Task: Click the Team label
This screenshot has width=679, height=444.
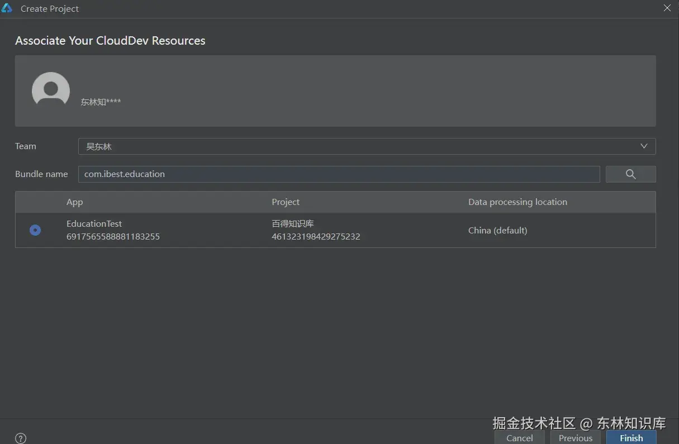Action: 26,146
